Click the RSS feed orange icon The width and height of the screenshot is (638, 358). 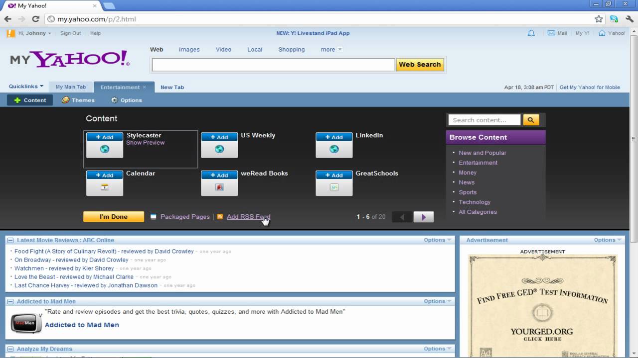point(220,217)
